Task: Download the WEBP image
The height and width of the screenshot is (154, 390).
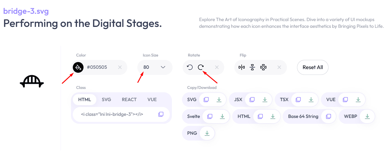Action: (x=367, y=116)
